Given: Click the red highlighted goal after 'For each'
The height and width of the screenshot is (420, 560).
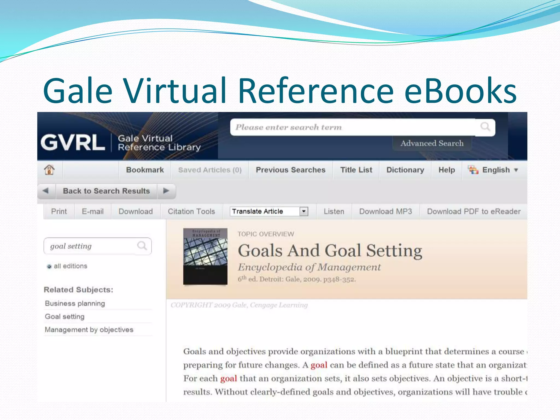Looking at the screenshot, I should [229, 379].
